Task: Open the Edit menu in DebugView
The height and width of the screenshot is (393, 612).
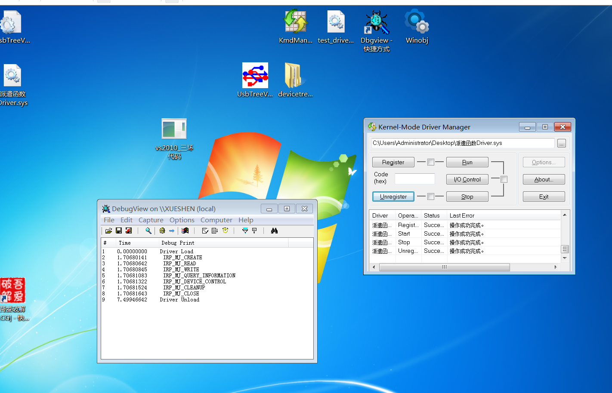Action: click(127, 220)
